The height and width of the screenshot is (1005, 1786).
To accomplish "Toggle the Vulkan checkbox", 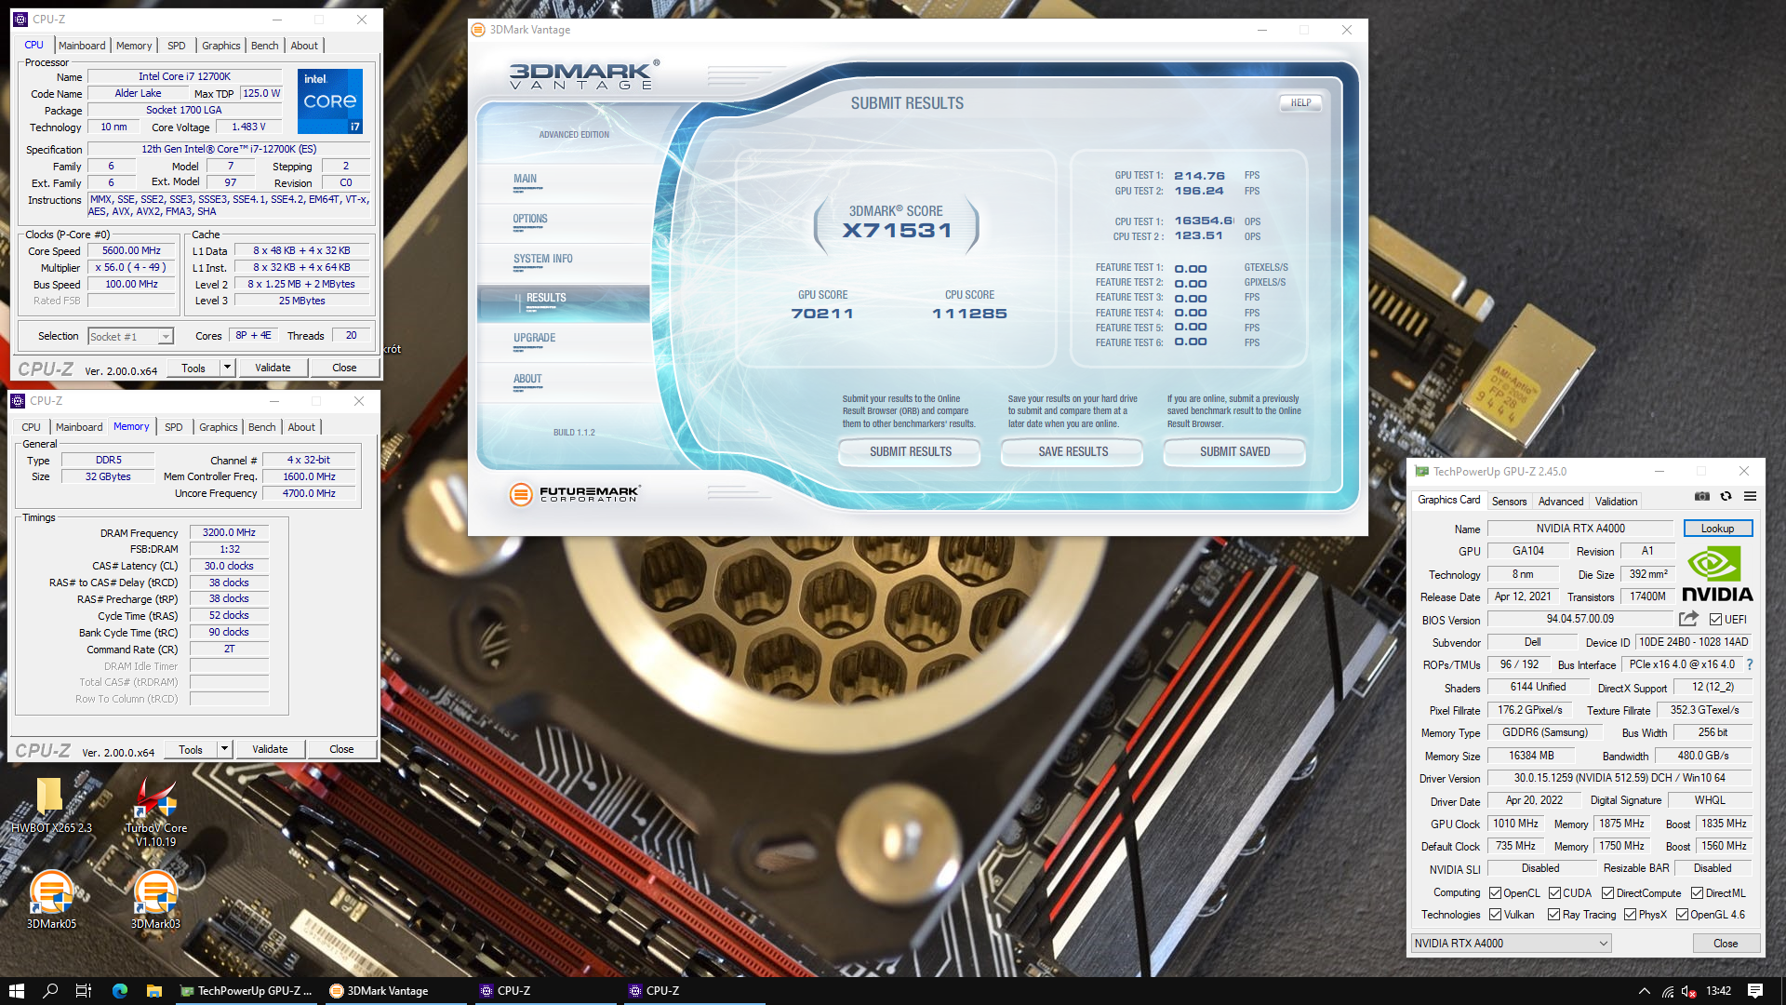I will point(1495,915).
